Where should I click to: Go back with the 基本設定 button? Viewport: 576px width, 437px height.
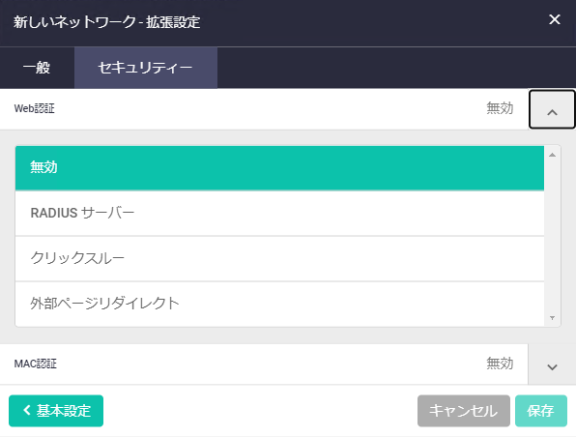click(56, 411)
